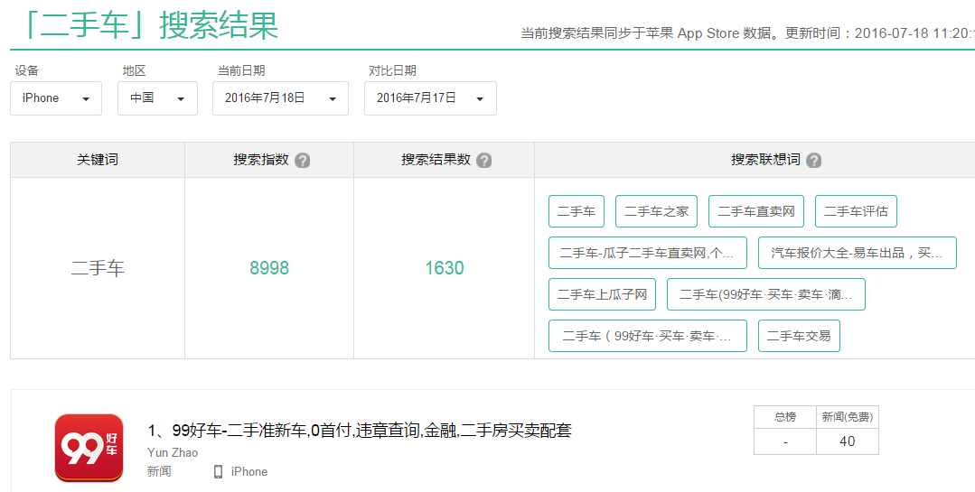Click the 新闻(免费) rank header
The width and height of the screenshot is (975, 492).
(847, 417)
